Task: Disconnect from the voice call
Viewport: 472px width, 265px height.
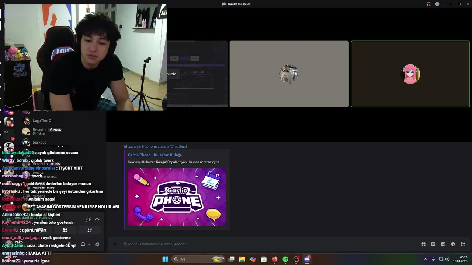Action: click(x=97, y=219)
